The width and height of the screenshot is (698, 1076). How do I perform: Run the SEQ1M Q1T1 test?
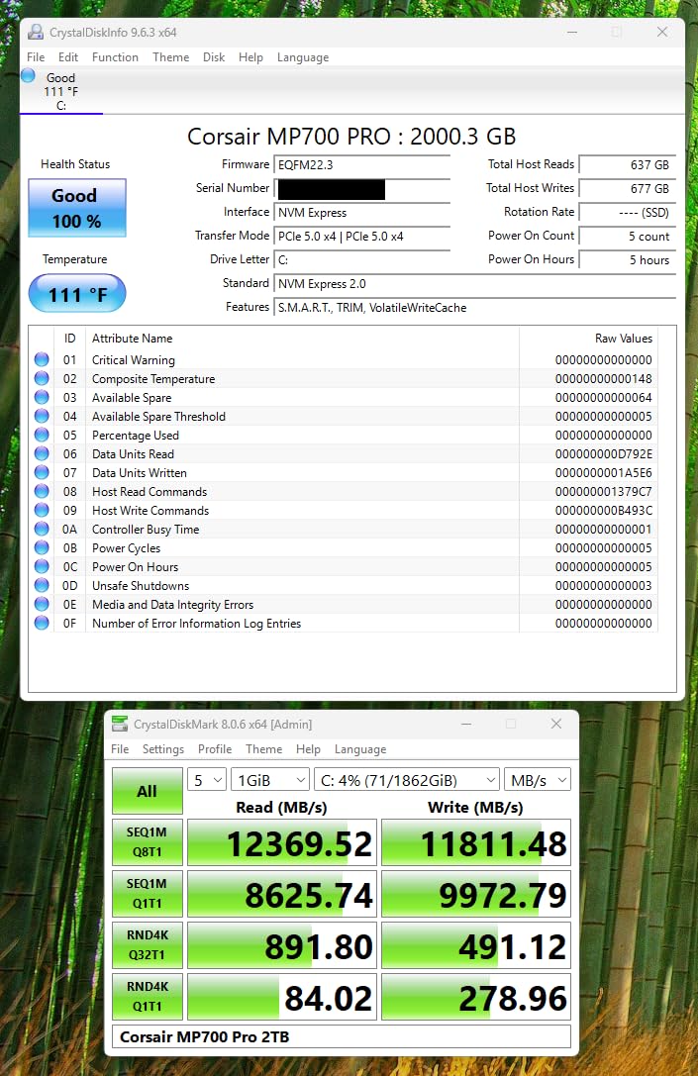(x=148, y=894)
